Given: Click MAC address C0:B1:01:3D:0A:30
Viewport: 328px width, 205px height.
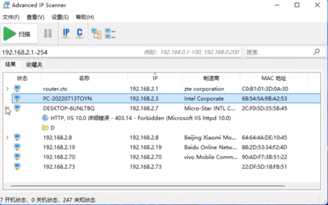Looking at the screenshot, I should click(x=265, y=89).
